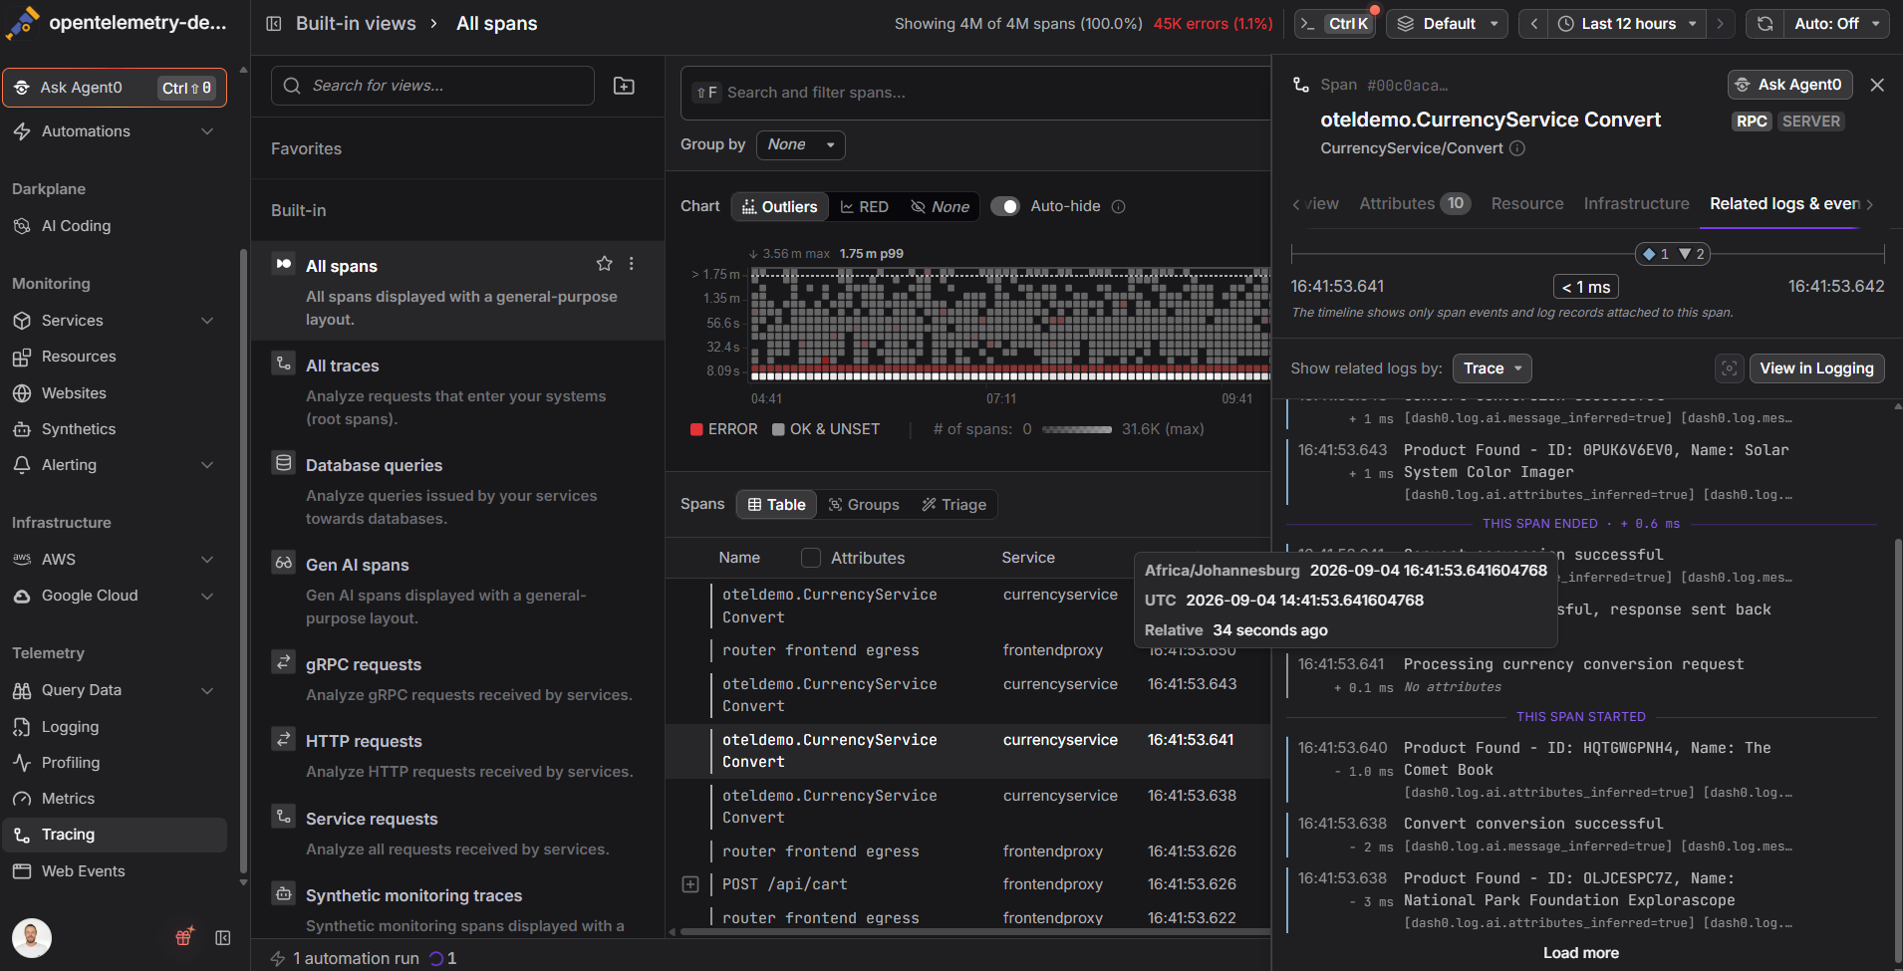Screen dimensions: 1903x971
Task: Click the focus target icon beside View in Logging
Action: (x=1730, y=368)
